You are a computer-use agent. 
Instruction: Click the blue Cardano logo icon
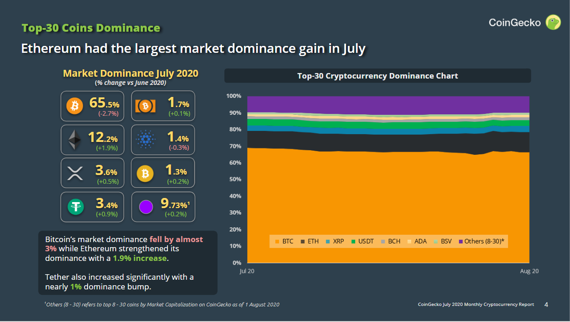(x=146, y=140)
